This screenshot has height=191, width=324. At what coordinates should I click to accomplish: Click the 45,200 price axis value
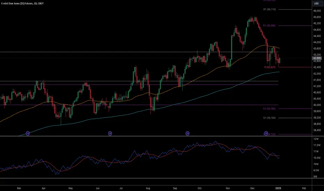tap(317, 23)
